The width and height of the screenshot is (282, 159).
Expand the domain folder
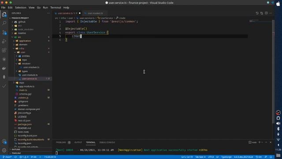click(23, 45)
